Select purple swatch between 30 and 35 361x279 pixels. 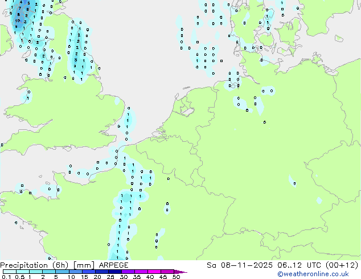(128, 272)
